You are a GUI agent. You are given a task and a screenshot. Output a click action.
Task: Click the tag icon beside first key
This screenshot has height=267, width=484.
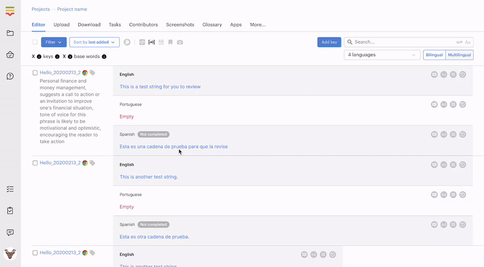pyautogui.click(x=93, y=72)
